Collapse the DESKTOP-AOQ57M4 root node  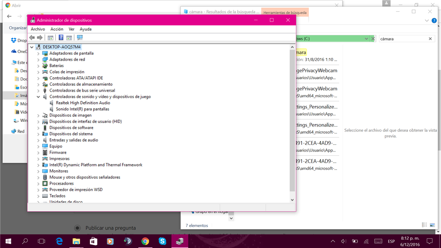pos(32,47)
